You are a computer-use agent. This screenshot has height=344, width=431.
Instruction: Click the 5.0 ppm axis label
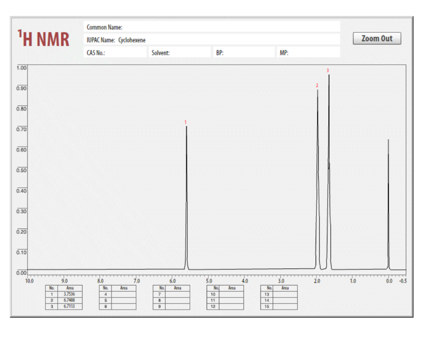pyautogui.click(x=209, y=281)
